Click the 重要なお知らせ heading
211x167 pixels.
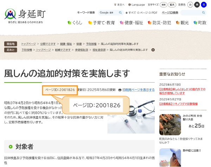coord(172,74)
